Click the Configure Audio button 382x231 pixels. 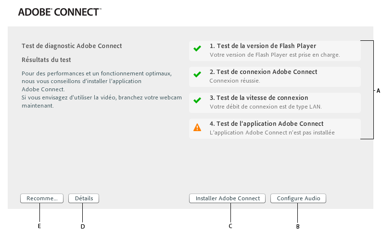coord(298,198)
